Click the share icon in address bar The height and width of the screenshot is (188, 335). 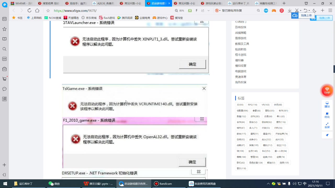[x=203, y=10]
